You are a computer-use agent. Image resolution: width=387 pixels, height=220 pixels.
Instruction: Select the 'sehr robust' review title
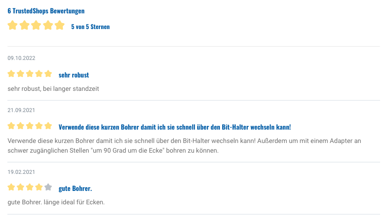point(74,75)
